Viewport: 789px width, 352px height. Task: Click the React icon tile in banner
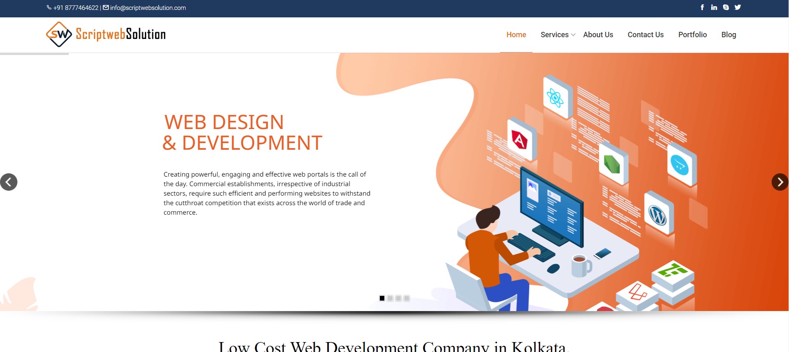(557, 98)
